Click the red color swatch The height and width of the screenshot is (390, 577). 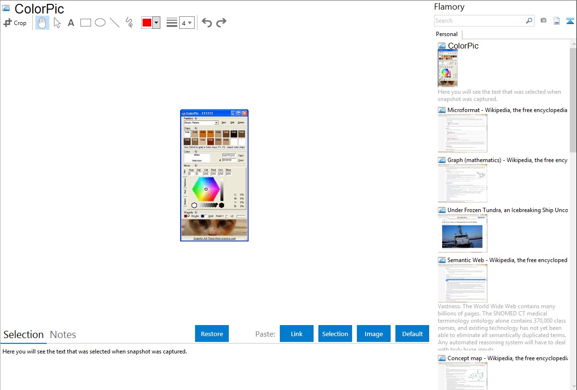[x=147, y=23]
